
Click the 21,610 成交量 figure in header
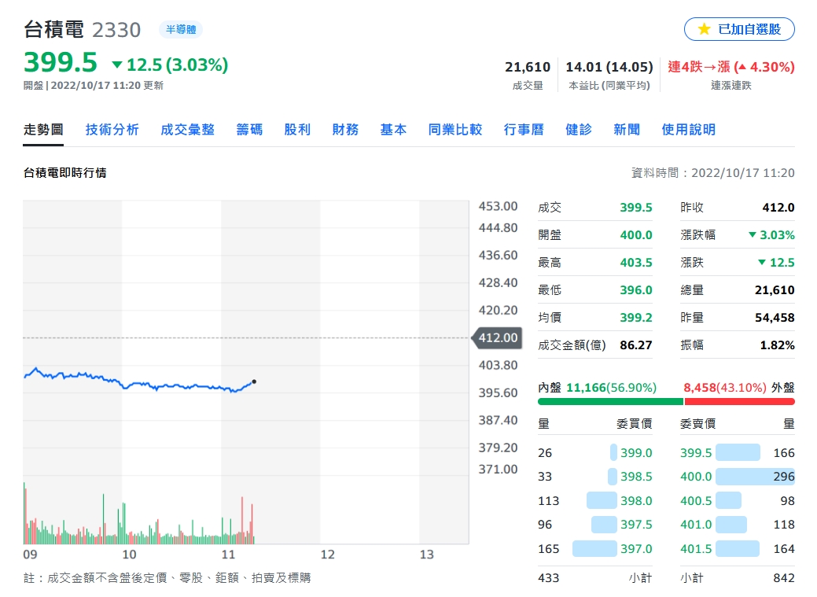coord(528,68)
